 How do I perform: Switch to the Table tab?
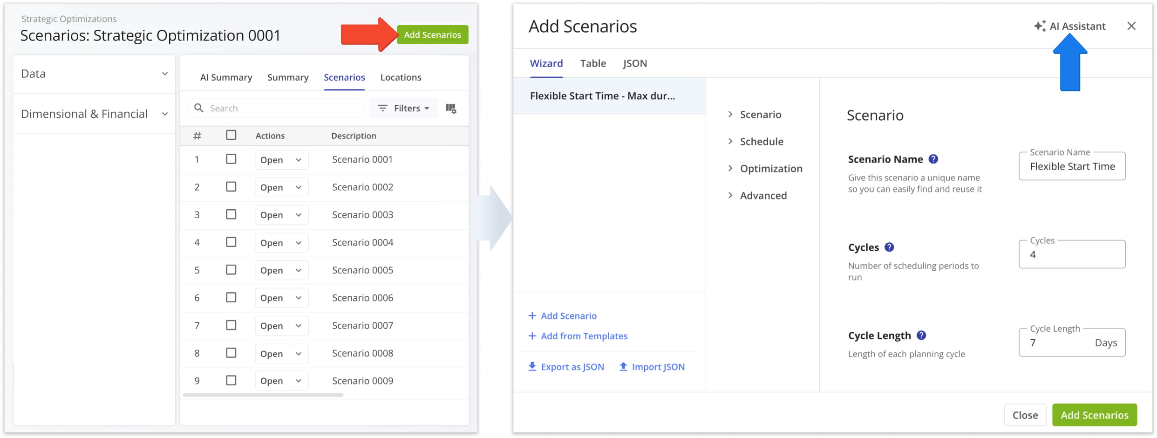coord(593,63)
